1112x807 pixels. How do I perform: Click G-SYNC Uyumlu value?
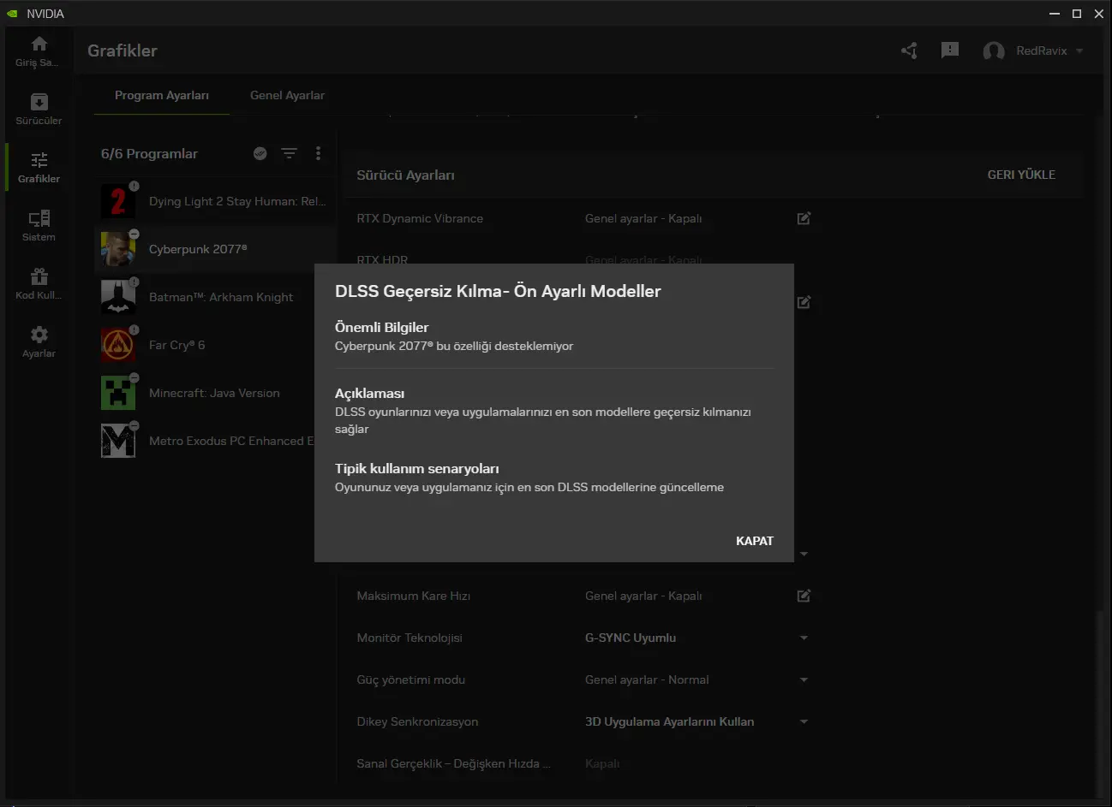click(x=631, y=638)
